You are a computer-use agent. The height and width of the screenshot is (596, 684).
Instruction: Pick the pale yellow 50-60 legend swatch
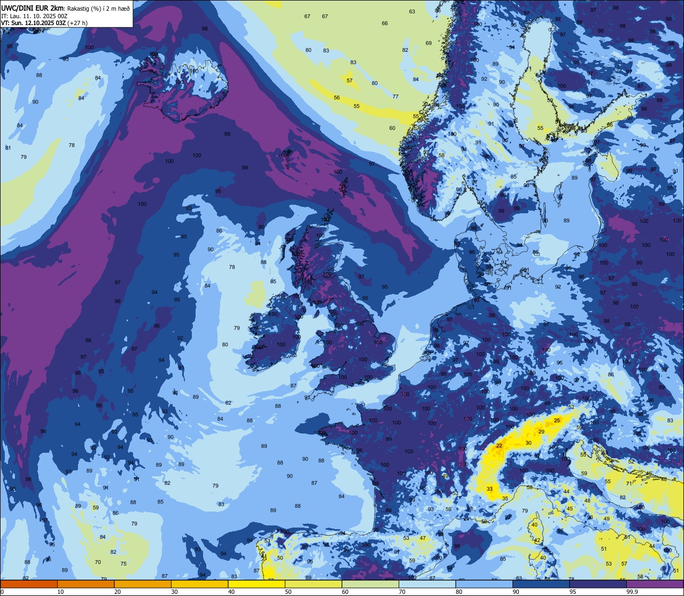(x=313, y=584)
